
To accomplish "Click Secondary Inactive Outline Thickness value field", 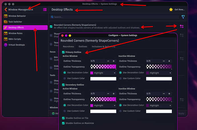I will pos(154,94).
